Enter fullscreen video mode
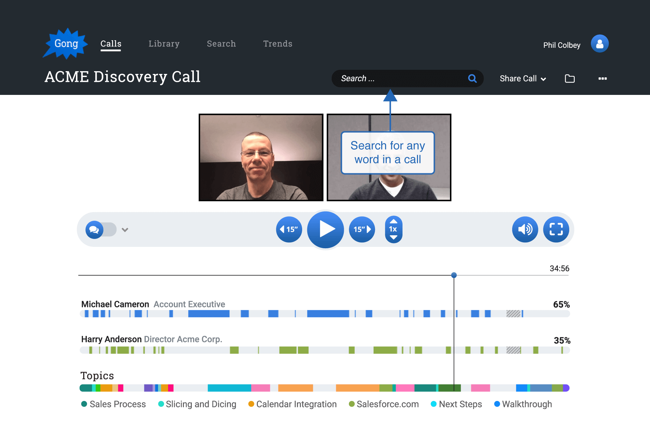Image resolution: width=650 pixels, height=447 pixels. pos(556,229)
